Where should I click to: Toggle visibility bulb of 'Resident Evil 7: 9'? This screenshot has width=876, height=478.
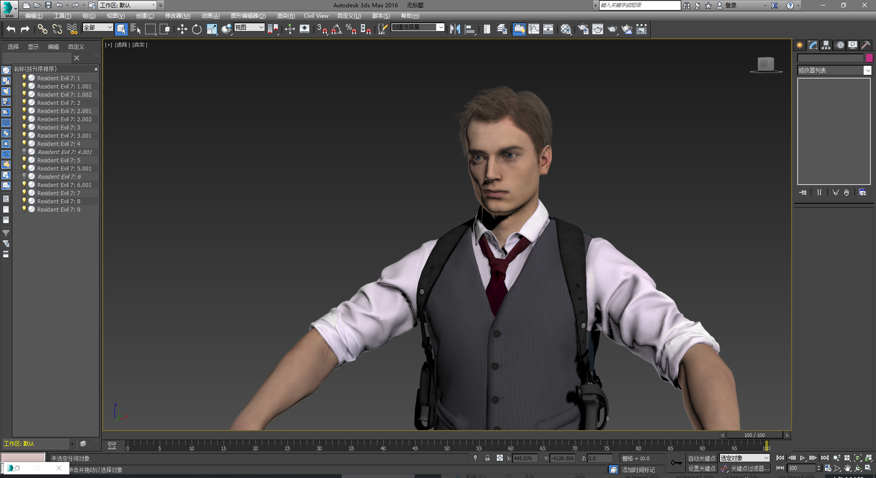24,209
